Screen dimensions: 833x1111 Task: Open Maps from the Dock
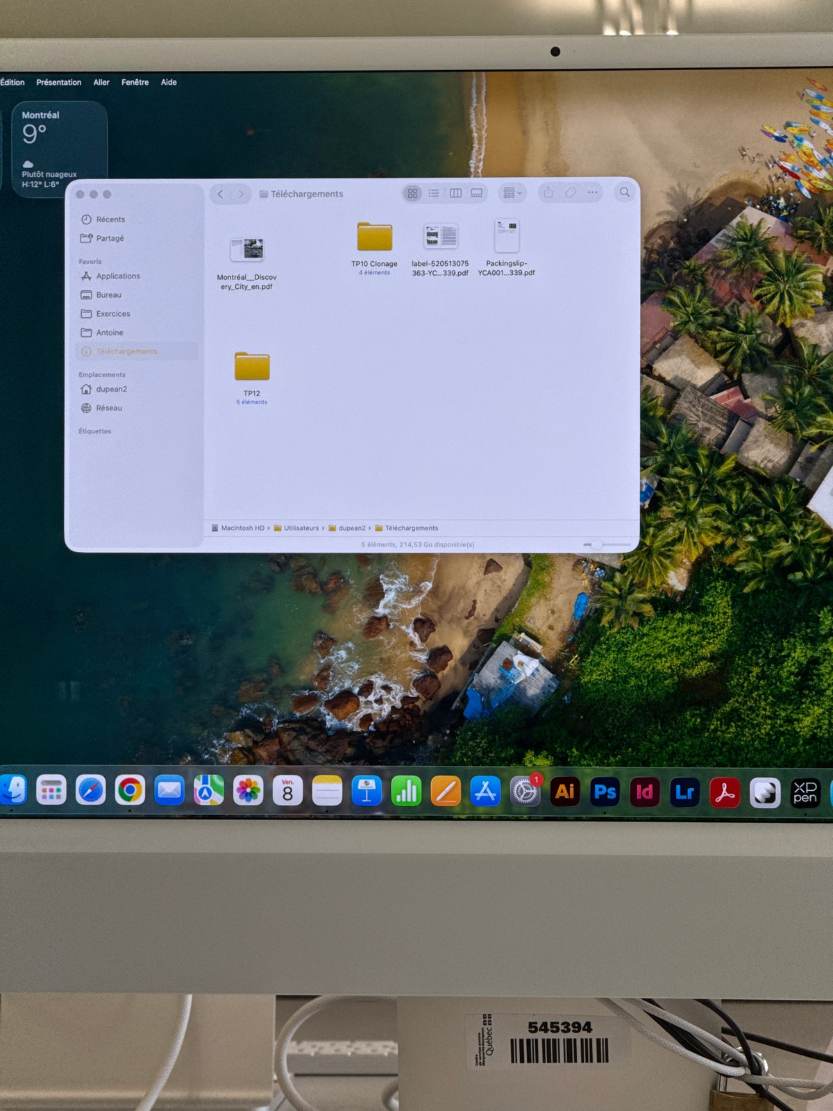tap(208, 790)
